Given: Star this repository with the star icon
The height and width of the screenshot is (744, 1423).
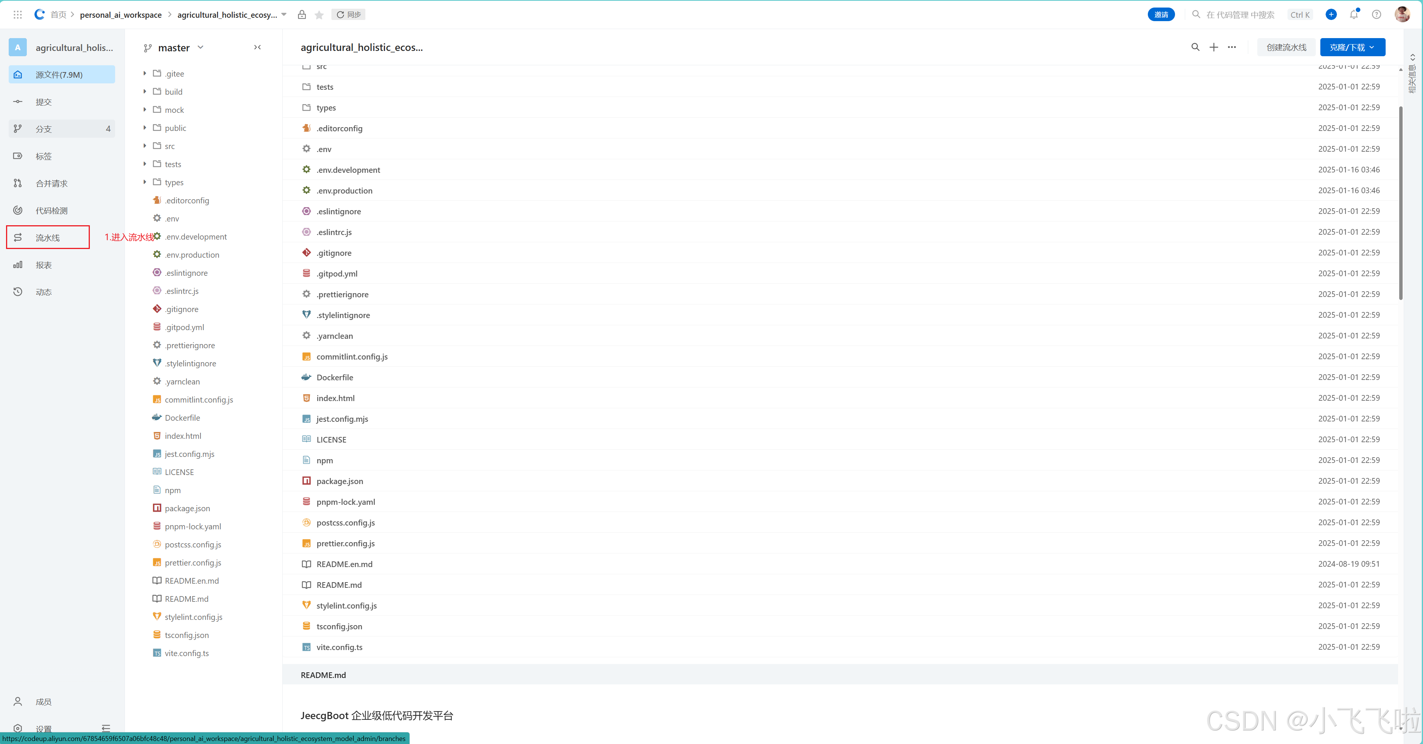Looking at the screenshot, I should tap(319, 15).
